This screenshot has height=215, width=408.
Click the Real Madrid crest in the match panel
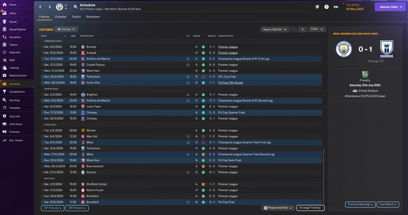pyautogui.click(x=387, y=49)
